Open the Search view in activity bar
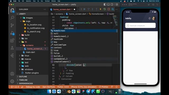This screenshot has width=169, height=95. coord(12,18)
